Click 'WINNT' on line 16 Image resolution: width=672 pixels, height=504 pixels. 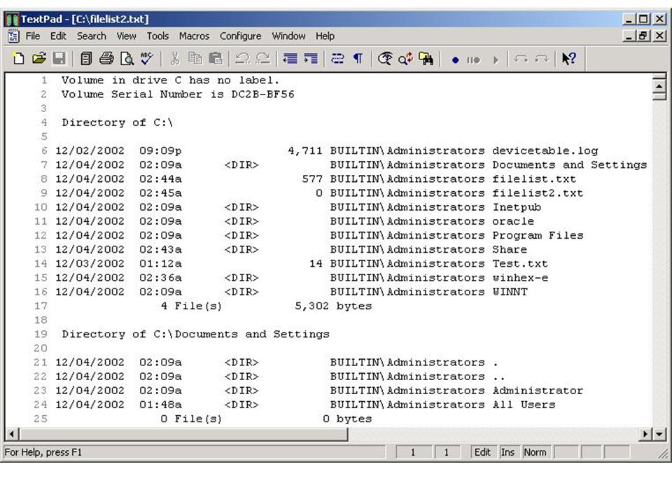[510, 292]
